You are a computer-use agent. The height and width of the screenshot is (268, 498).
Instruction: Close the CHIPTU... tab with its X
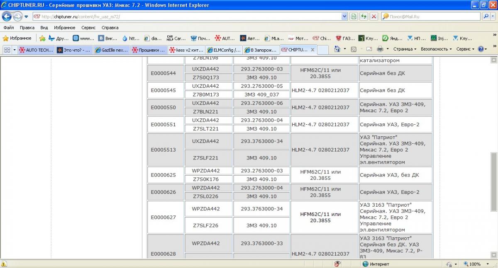pos(312,50)
